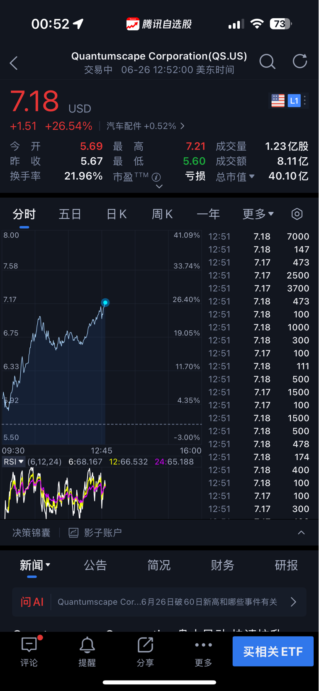Tap the home indicator bar
This screenshot has width=319, height=691.
pos(159,682)
